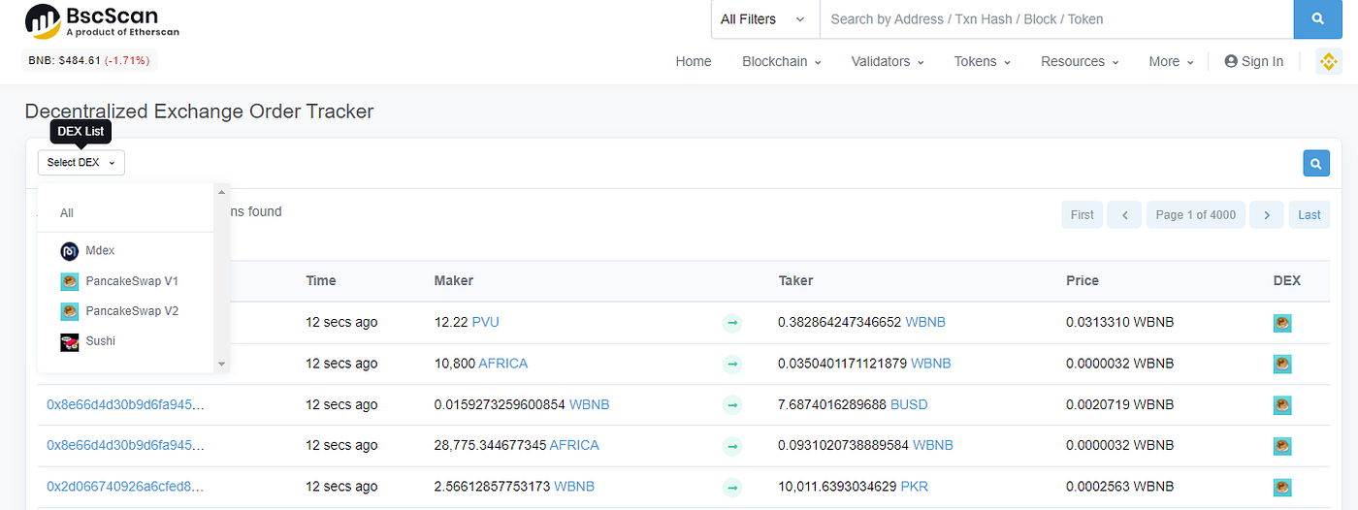
Task: Click DEX list scrollbar up arrow
Action: (x=222, y=192)
